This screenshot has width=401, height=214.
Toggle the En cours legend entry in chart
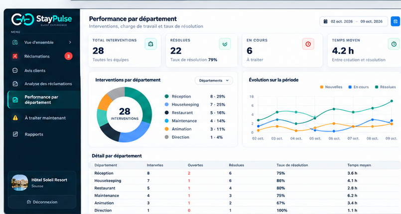click(x=359, y=87)
